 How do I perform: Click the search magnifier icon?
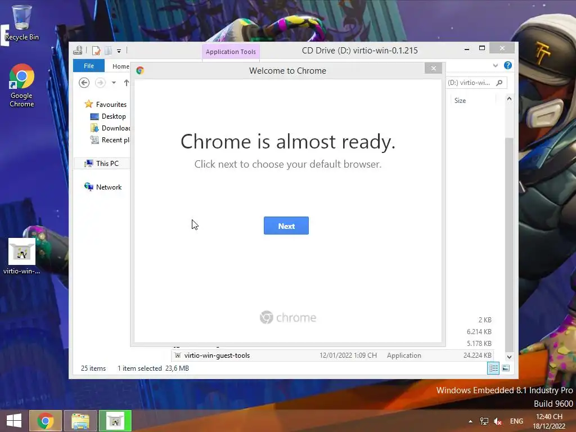[499, 83]
